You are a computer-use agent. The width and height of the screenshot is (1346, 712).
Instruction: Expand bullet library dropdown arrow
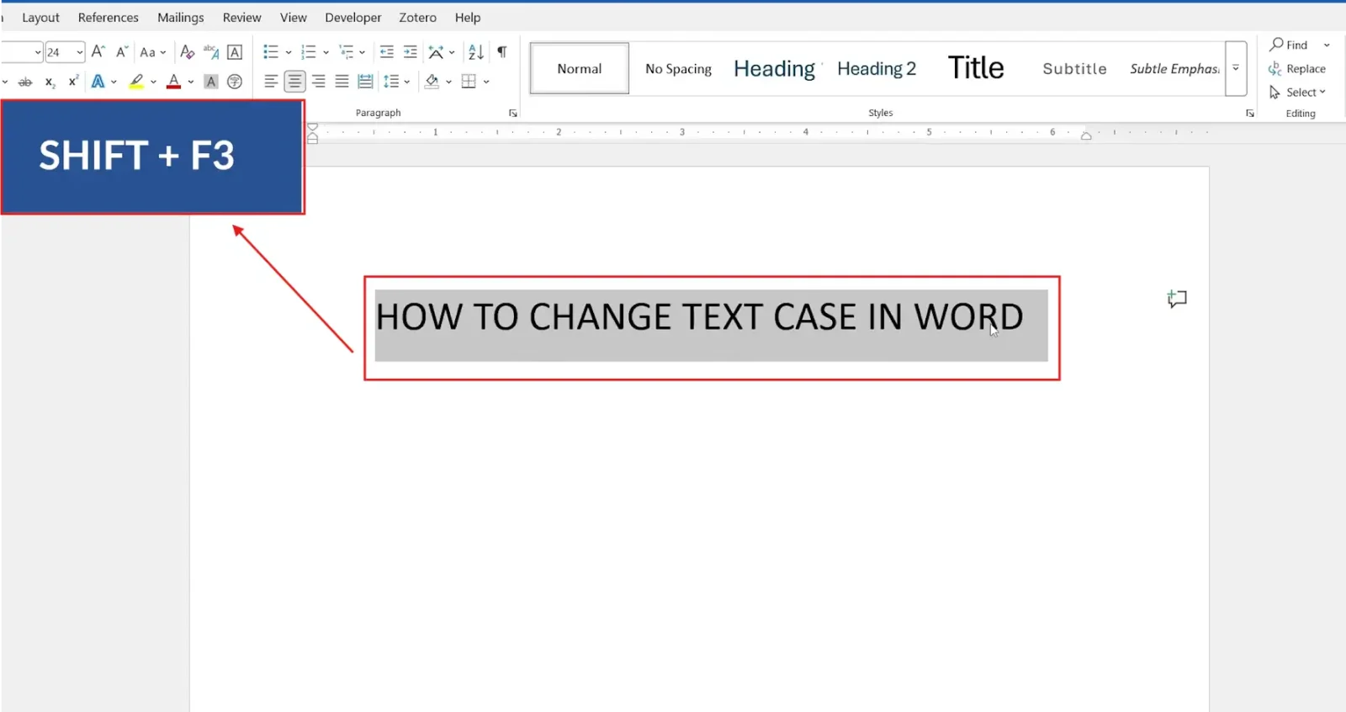pos(288,52)
